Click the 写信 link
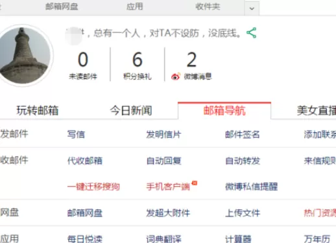The image size is (336, 243). point(76,134)
